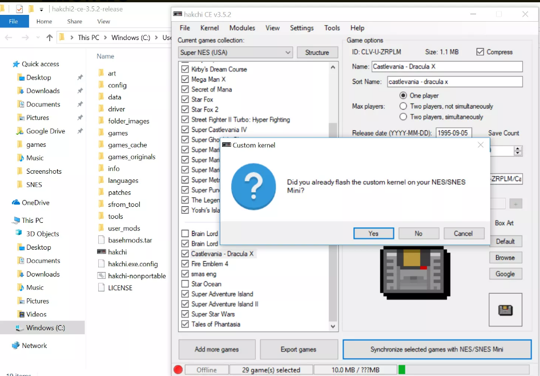Select the games_cache folder icon
The image size is (540, 376).
[101, 145]
